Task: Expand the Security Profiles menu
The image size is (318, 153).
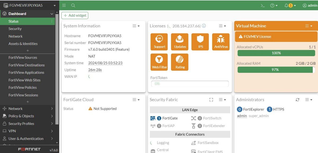Action: pos(28,124)
